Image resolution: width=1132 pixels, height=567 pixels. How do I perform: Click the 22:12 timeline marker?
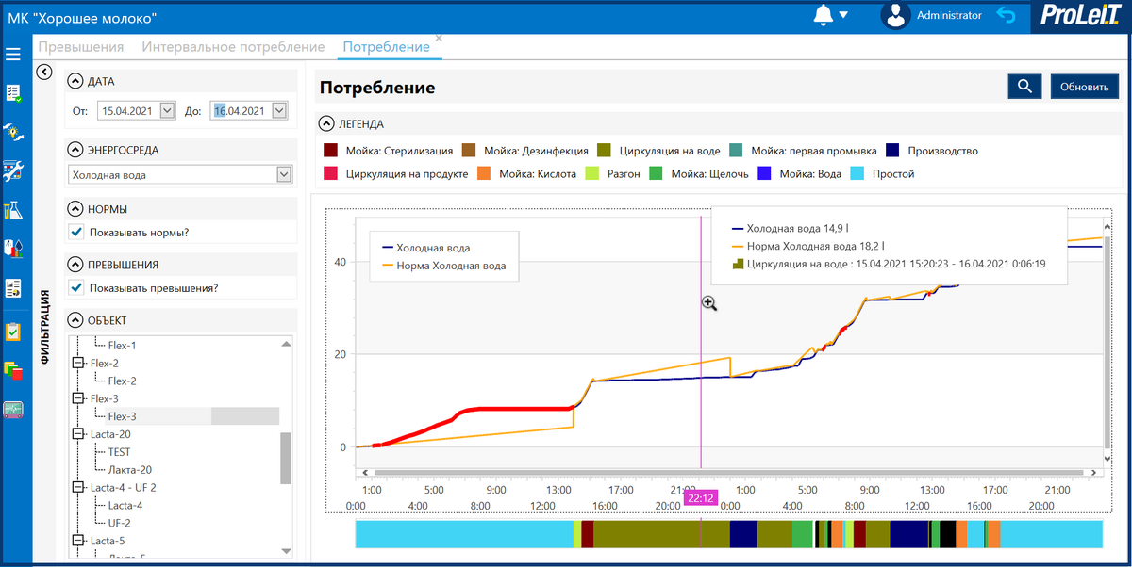pyautogui.click(x=700, y=497)
